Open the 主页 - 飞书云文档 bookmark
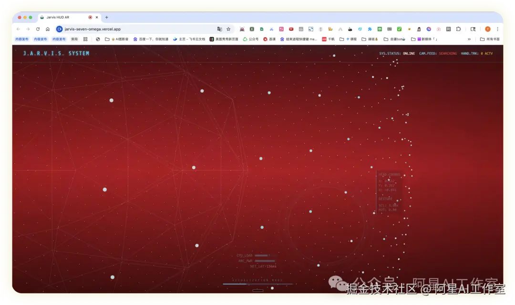515x305 pixels. [x=189, y=39]
